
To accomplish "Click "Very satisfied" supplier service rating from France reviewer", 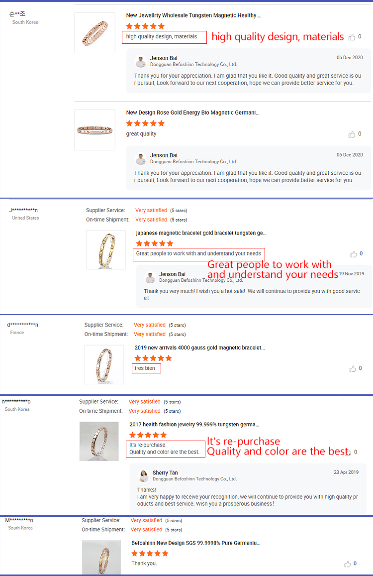I will click(150, 325).
